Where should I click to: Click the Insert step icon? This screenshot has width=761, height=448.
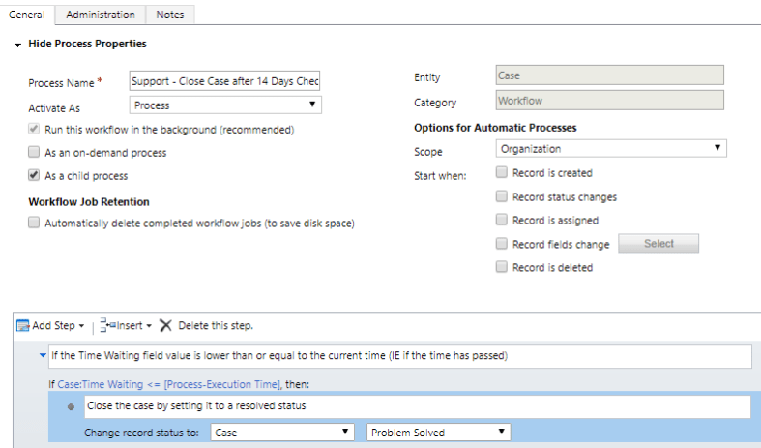(105, 326)
